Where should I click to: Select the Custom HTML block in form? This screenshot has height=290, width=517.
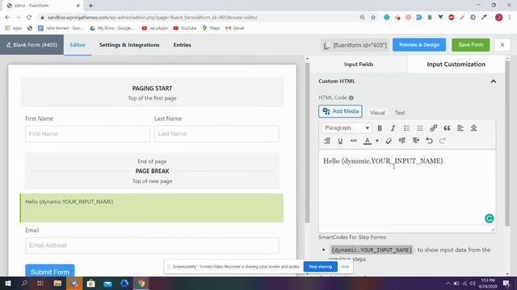[152, 208]
